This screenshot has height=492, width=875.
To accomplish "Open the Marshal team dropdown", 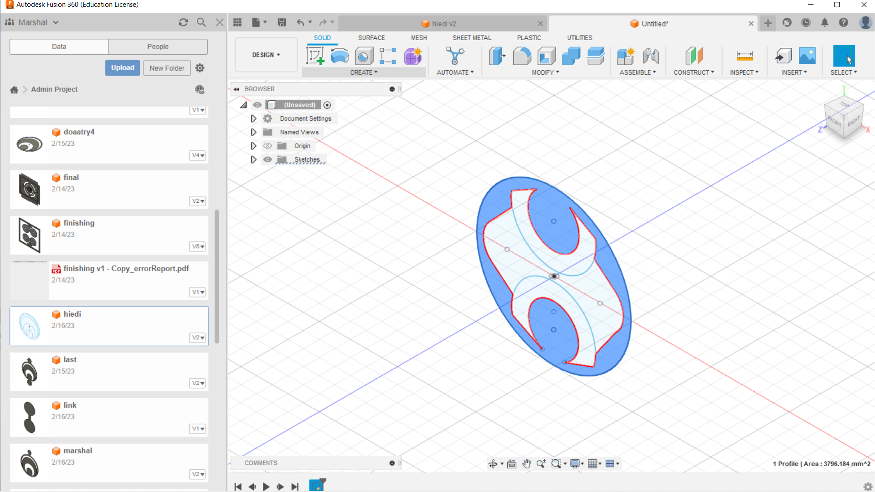I will 32,22.
